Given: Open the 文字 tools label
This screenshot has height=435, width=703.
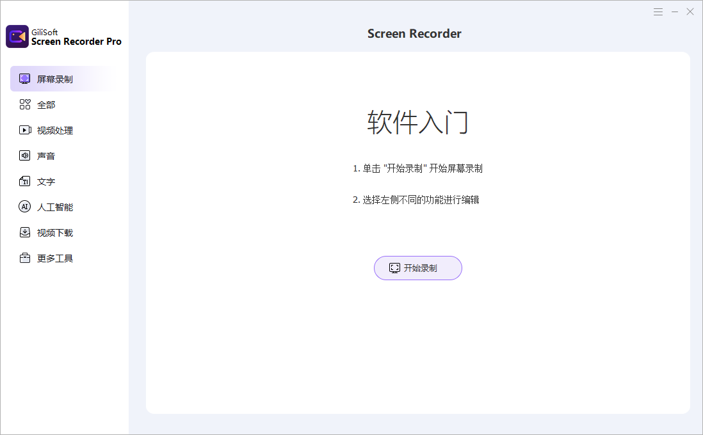Looking at the screenshot, I should [46, 182].
